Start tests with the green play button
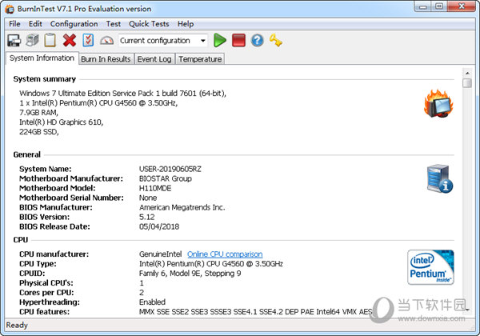The image size is (480, 336). 220,40
